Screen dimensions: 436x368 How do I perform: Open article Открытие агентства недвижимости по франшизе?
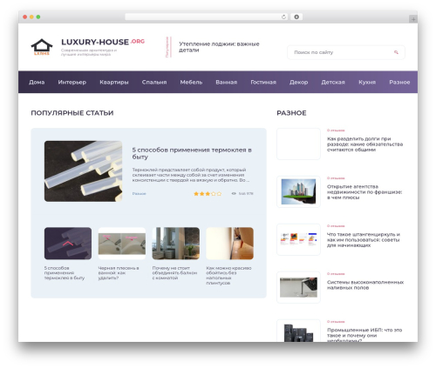click(364, 192)
